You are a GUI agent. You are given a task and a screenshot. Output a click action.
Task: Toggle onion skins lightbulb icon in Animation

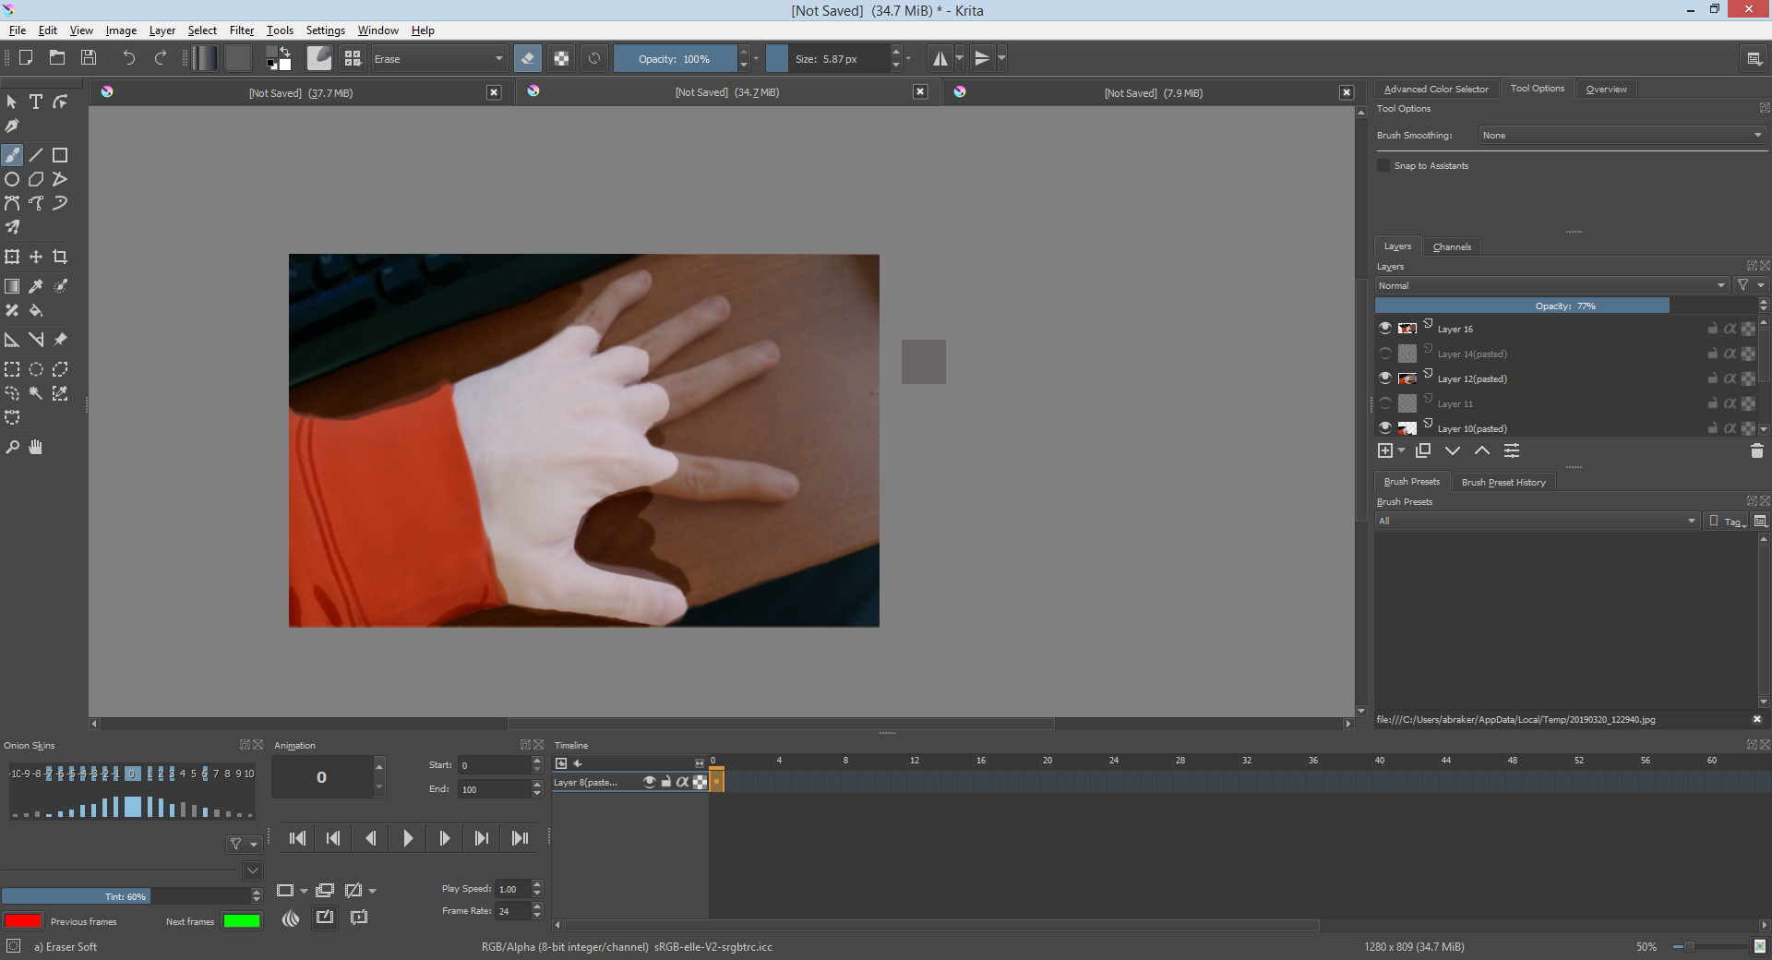291,918
